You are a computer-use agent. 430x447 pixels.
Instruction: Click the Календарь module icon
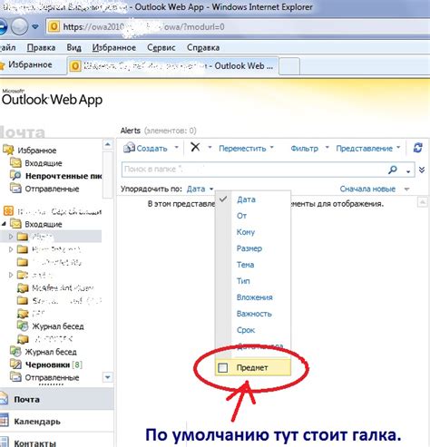pyautogui.click(x=4, y=421)
